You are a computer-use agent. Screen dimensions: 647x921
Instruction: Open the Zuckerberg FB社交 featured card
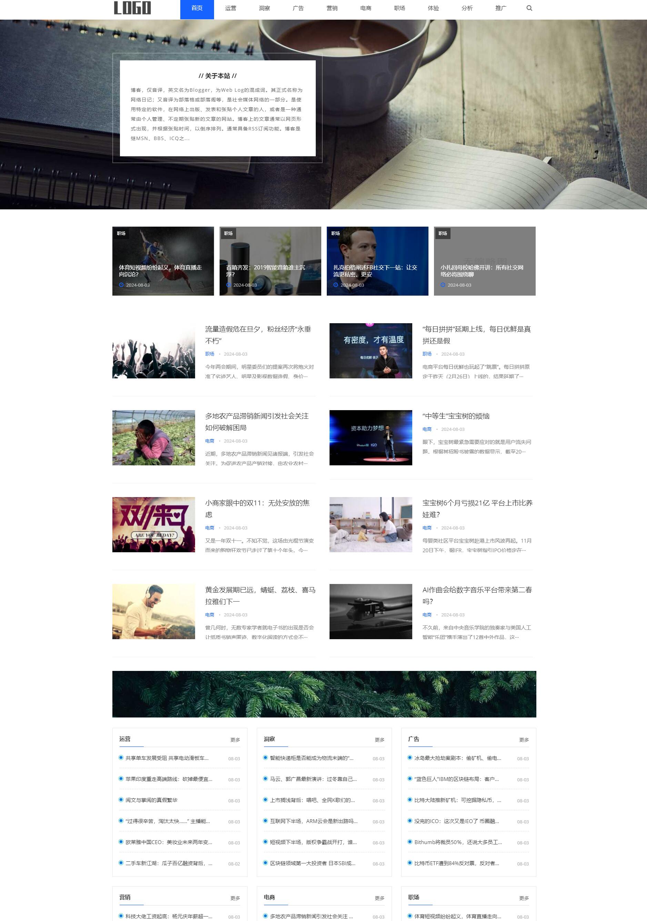[377, 261]
